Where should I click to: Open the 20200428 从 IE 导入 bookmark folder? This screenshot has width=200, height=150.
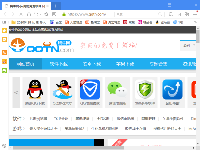tap(28, 22)
